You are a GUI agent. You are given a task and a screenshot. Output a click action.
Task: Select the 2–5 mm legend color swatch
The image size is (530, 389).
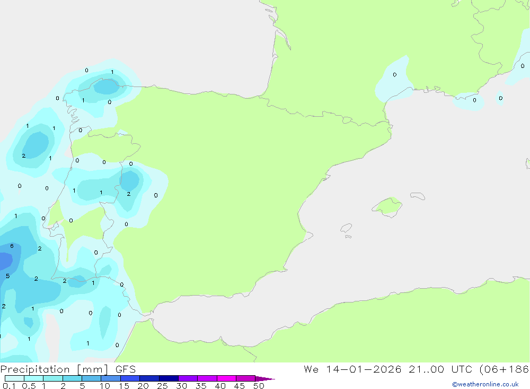[x=72, y=378]
